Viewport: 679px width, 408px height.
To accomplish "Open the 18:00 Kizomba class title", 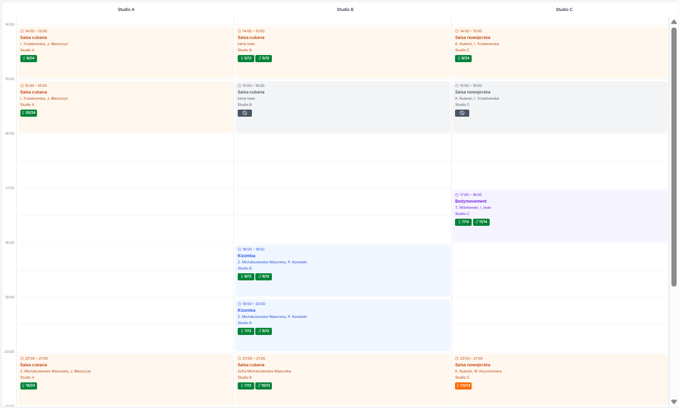I will (246, 256).
